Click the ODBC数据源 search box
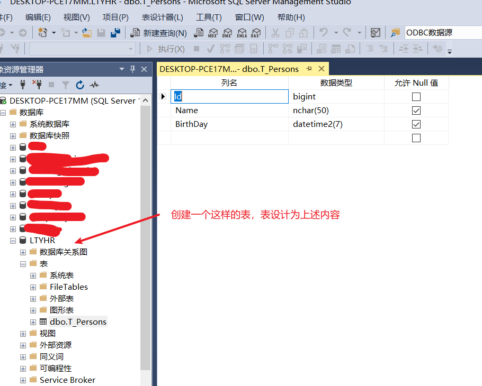Viewport: 482px width, 386px height. click(443, 33)
